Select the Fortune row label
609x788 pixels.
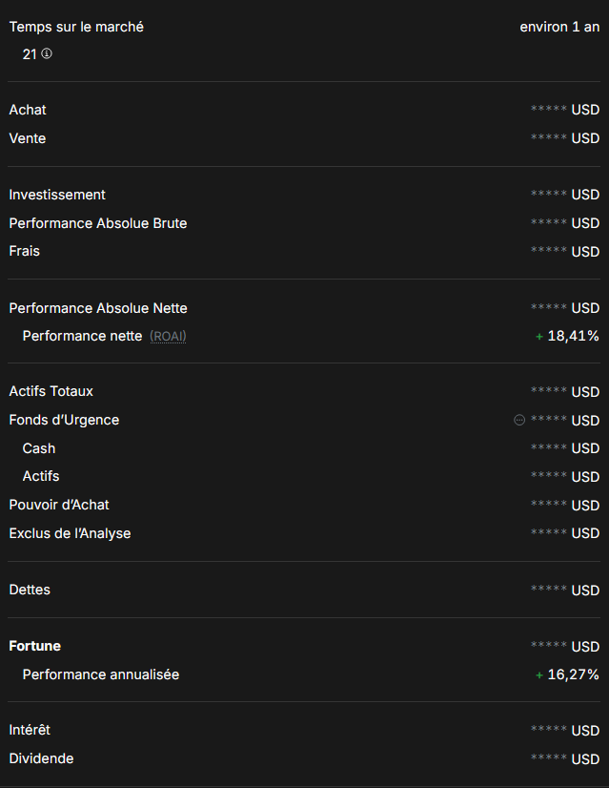click(x=34, y=646)
